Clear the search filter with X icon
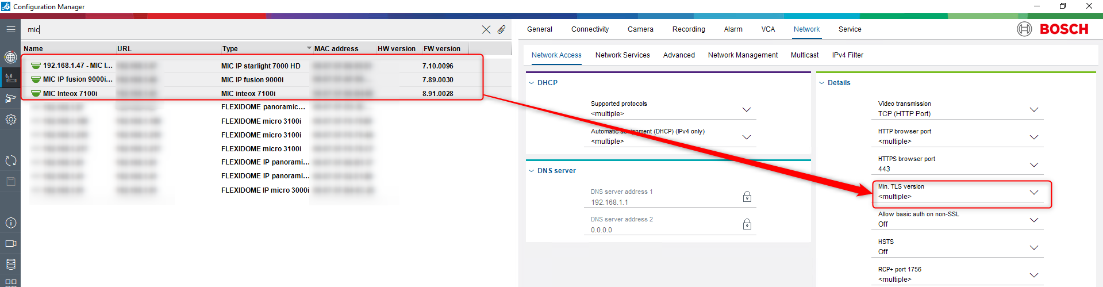The image size is (1103, 287). [x=486, y=29]
